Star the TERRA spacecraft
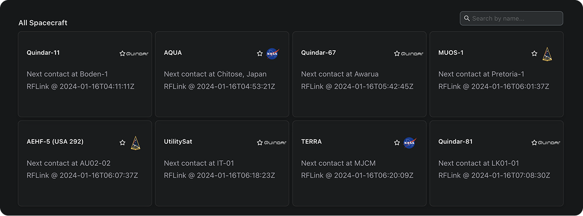This screenshot has width=583, height=216. click(397, 143)
